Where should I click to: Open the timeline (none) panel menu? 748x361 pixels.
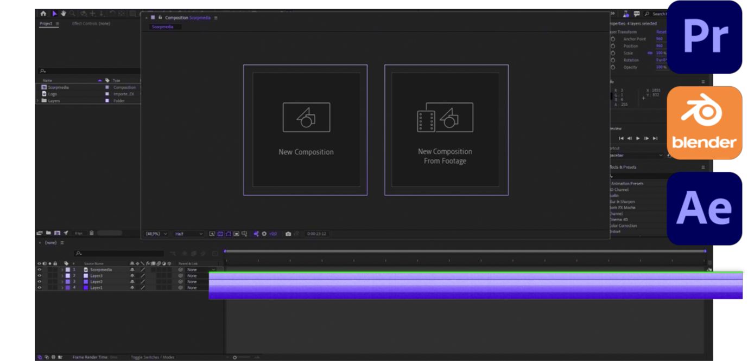coord(62,243)
